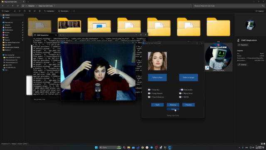The image size is (266, 150).
Task: Toggle the Сведения details pane button
Action: point(260,11)
